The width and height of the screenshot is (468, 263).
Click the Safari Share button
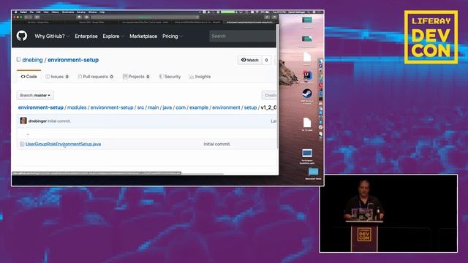coord(267,18)
